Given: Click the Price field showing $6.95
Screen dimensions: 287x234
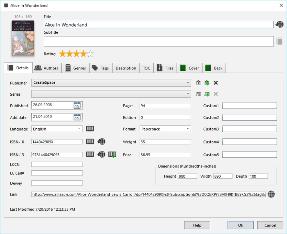Looking at the screenshot, I should [x=165, y=155].
